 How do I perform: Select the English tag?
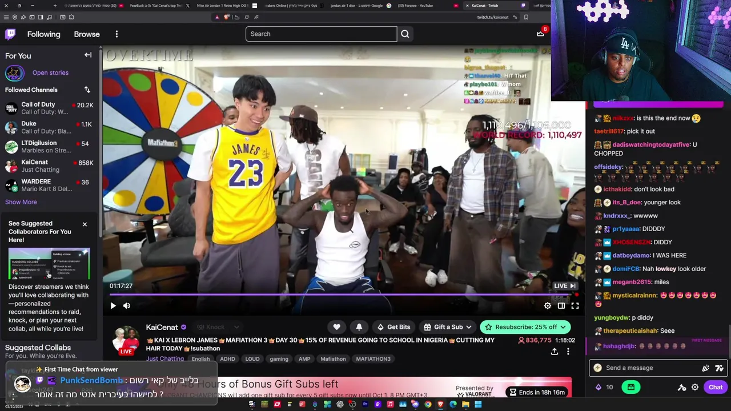click(x=200, y=359)
